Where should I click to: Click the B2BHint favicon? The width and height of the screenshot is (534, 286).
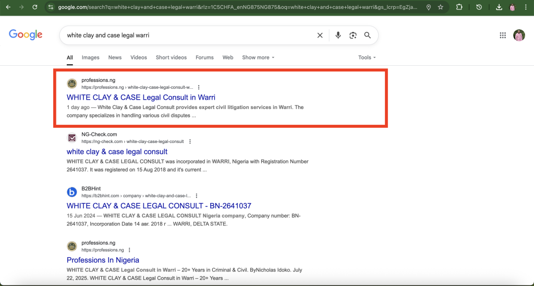[72, 192]
